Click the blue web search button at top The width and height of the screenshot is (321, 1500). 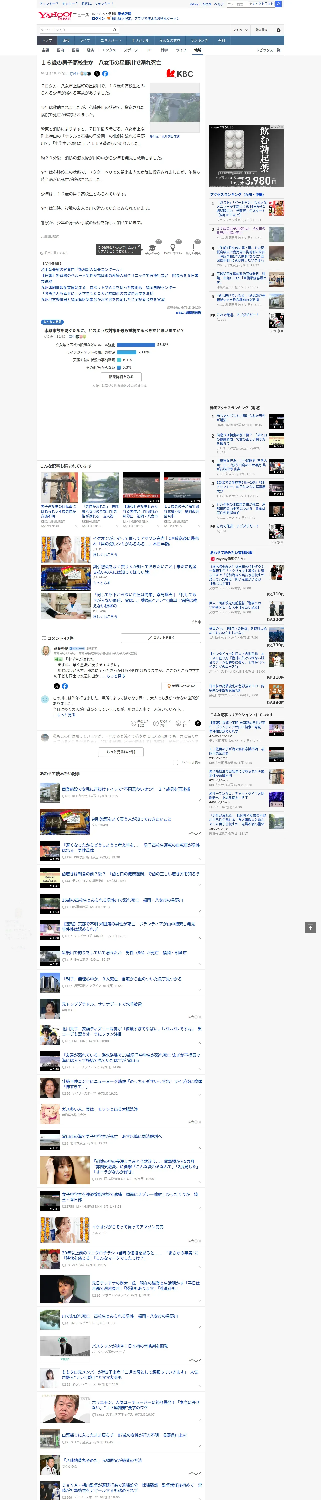pos(278,4)
